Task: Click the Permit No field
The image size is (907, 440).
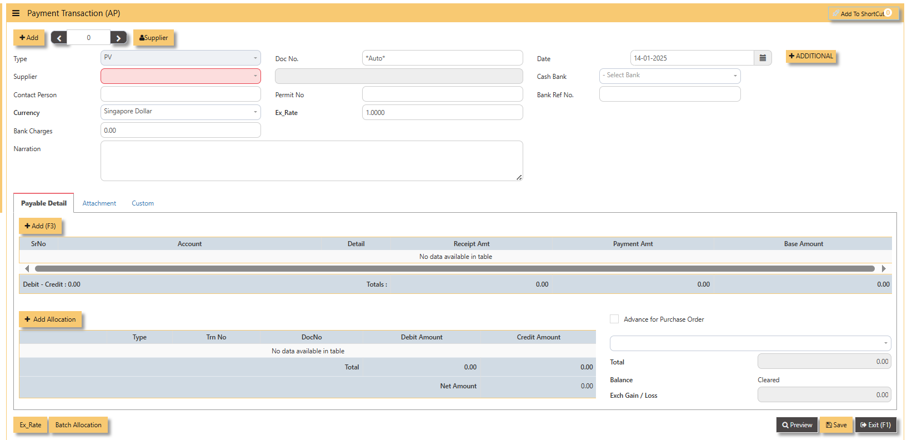Action: coord(443,94)
